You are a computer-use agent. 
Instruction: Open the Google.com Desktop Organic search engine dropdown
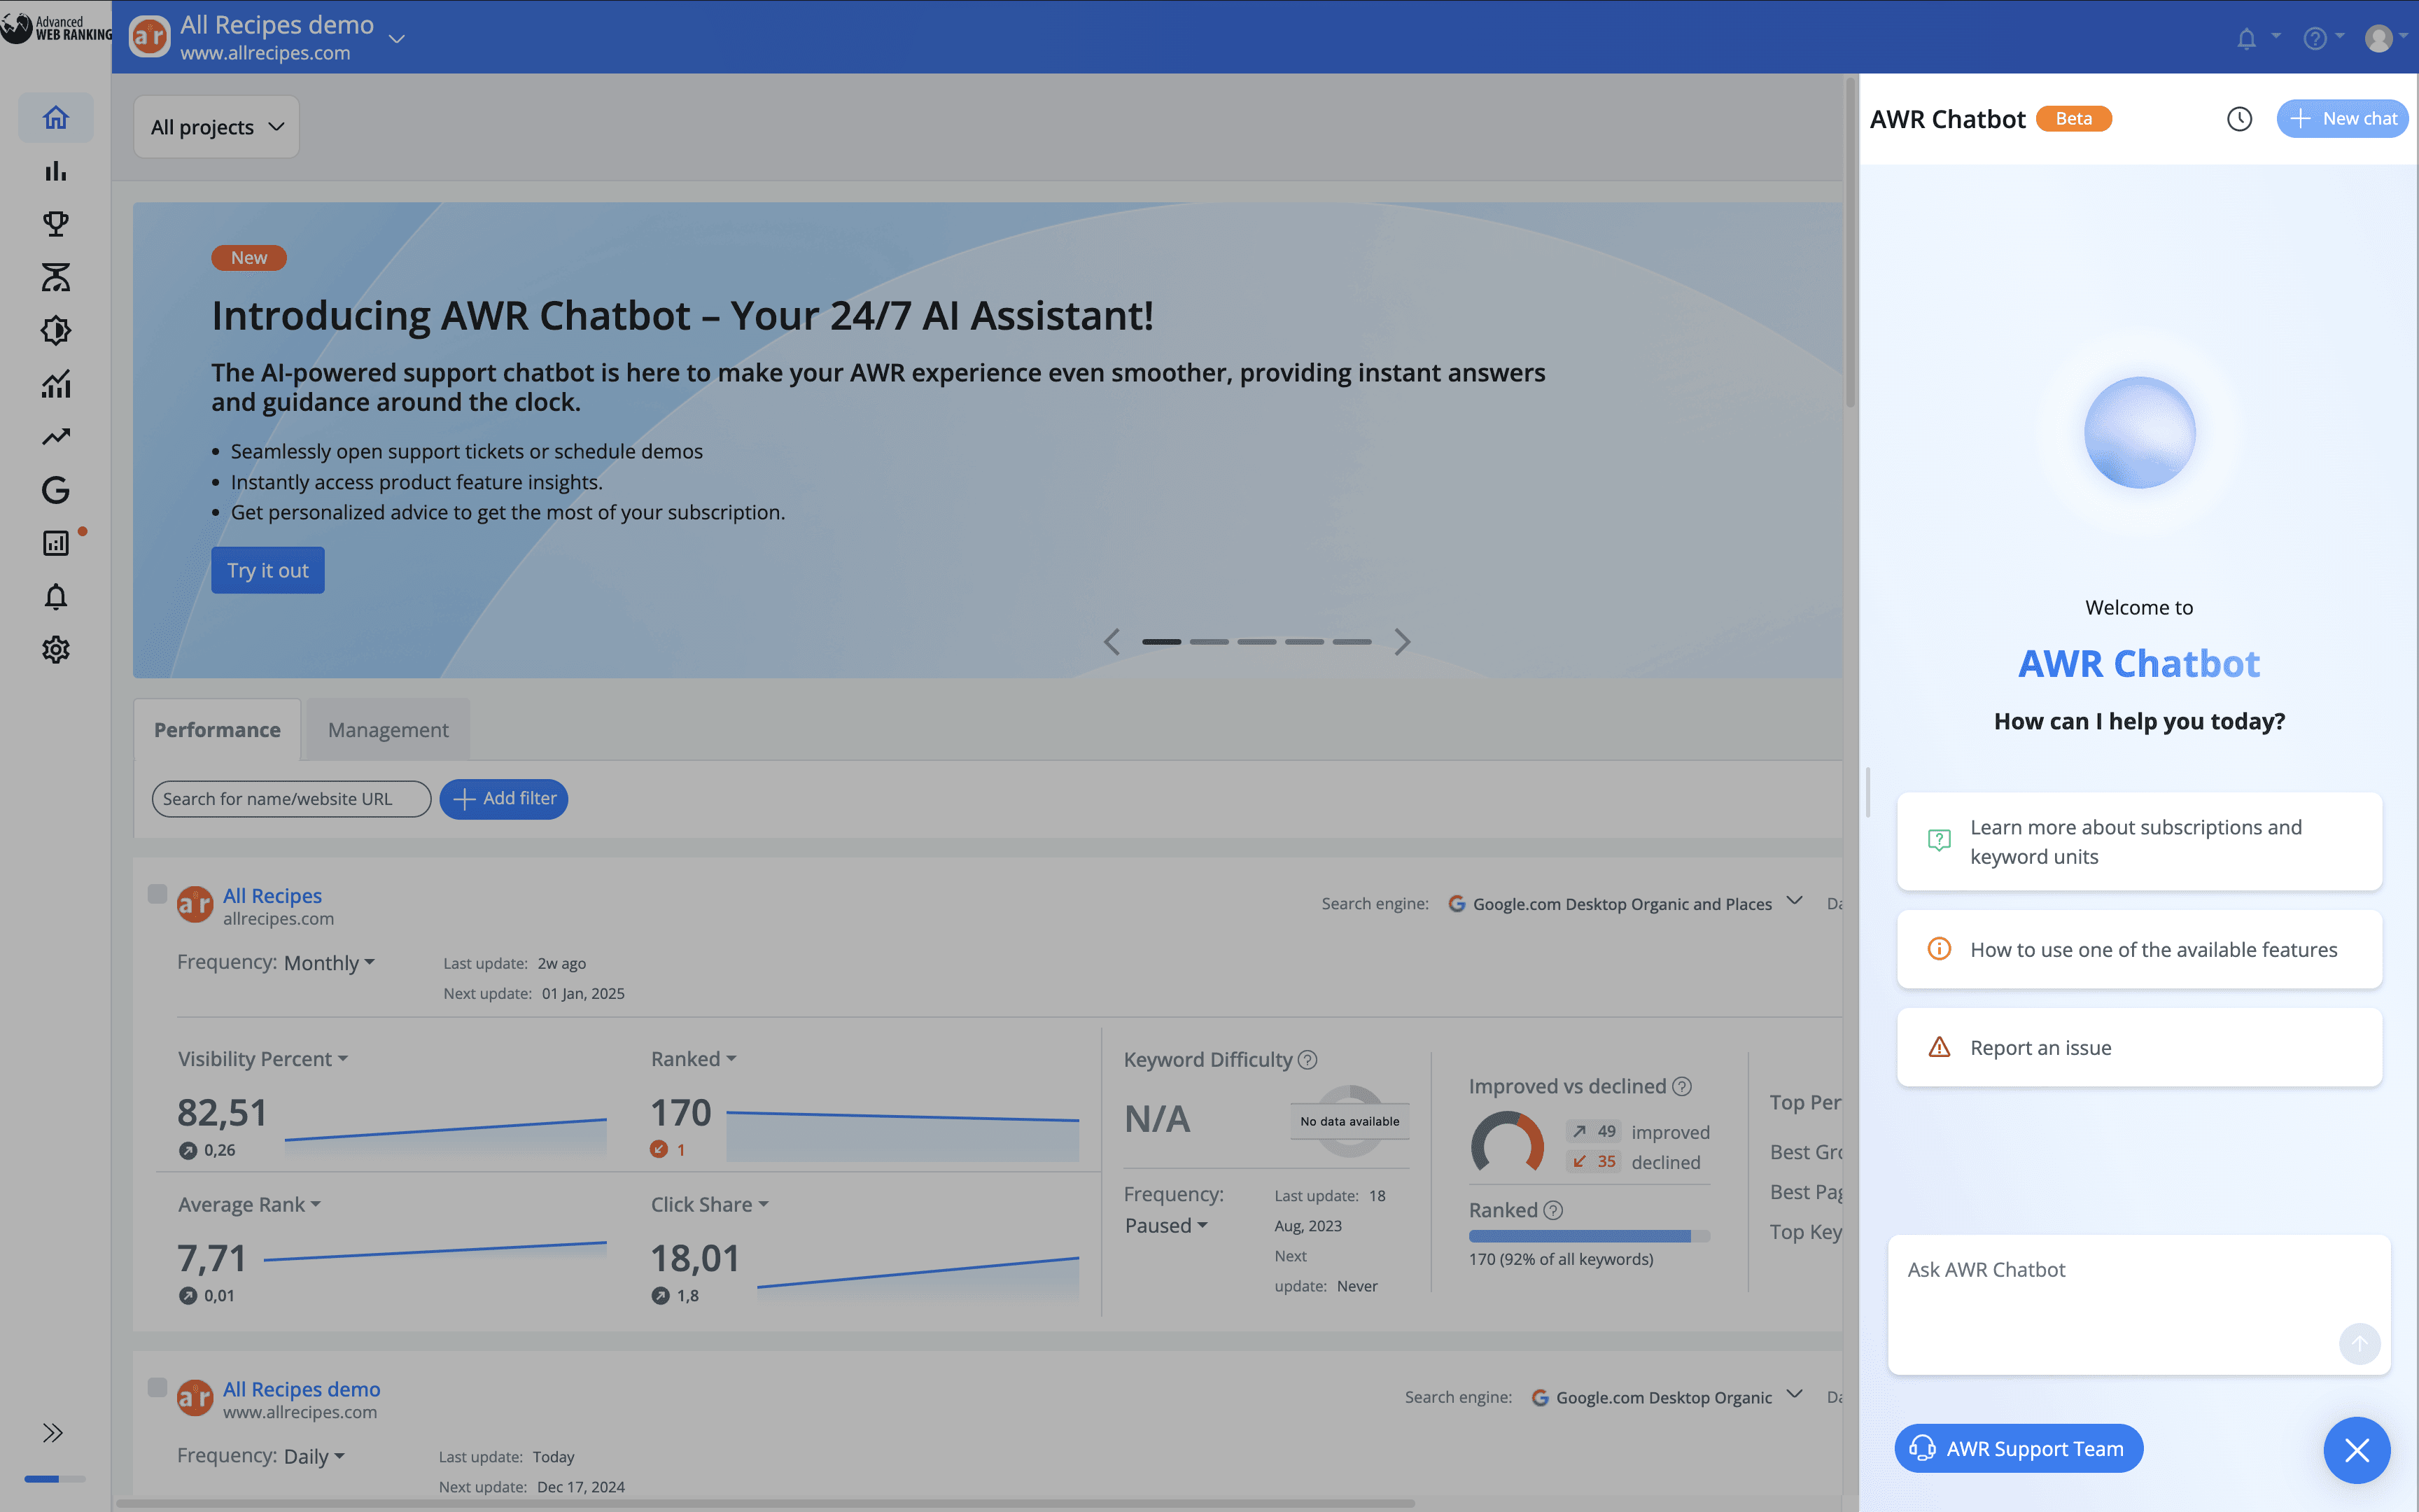[1667, 1397]
